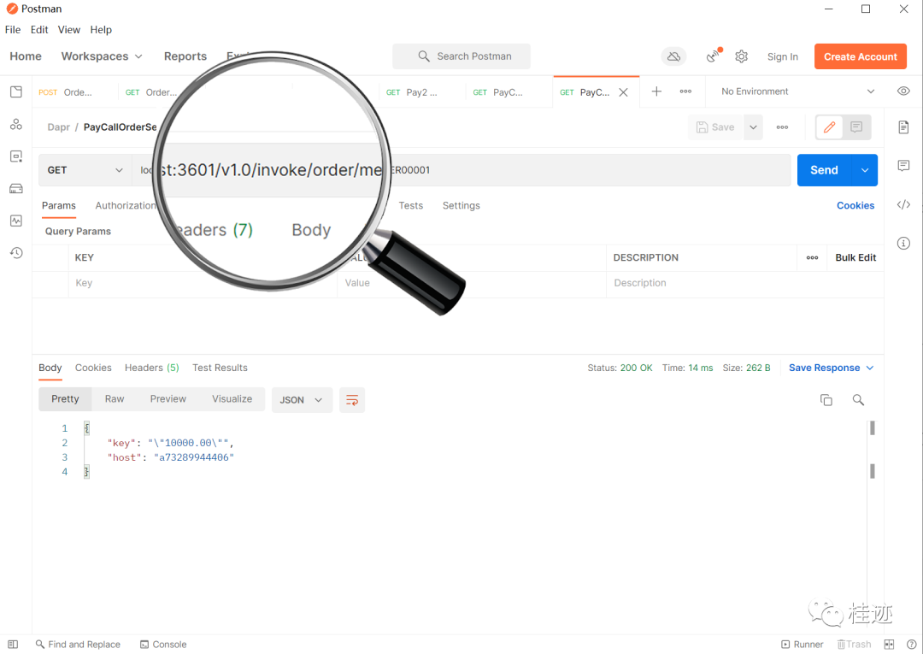Open request more actions menu beside Save
923x654 pixels.
782,127
